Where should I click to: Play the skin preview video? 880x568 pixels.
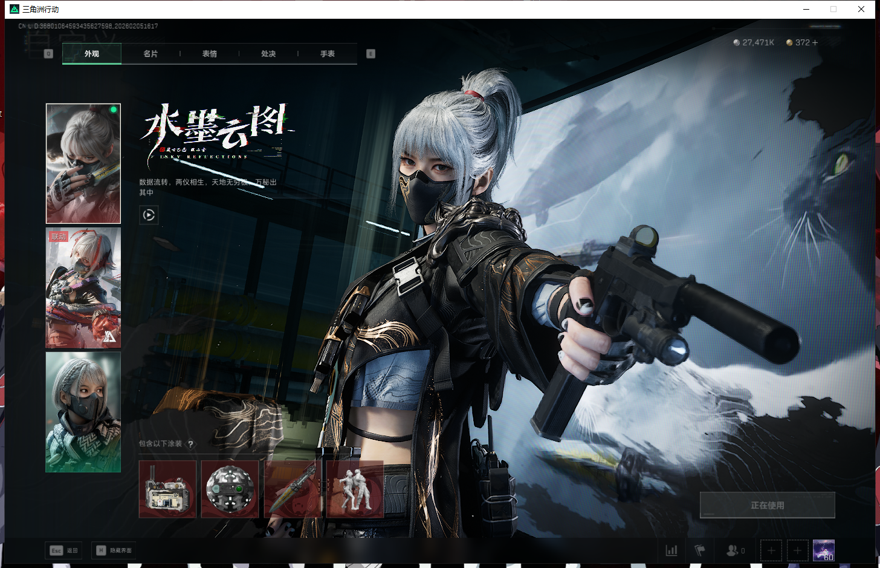[x=149, y=215]
